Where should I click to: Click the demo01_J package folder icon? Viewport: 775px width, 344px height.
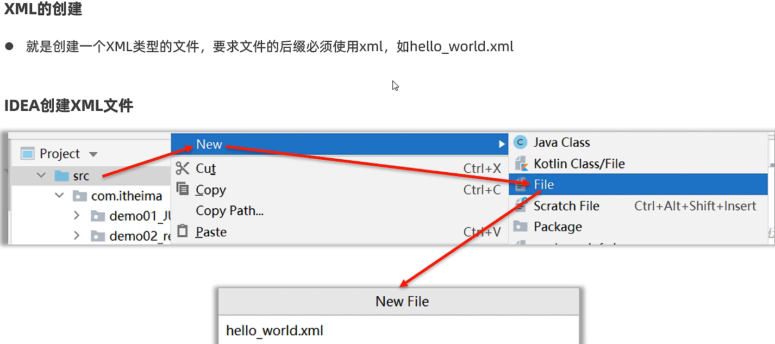click(97, 216)
